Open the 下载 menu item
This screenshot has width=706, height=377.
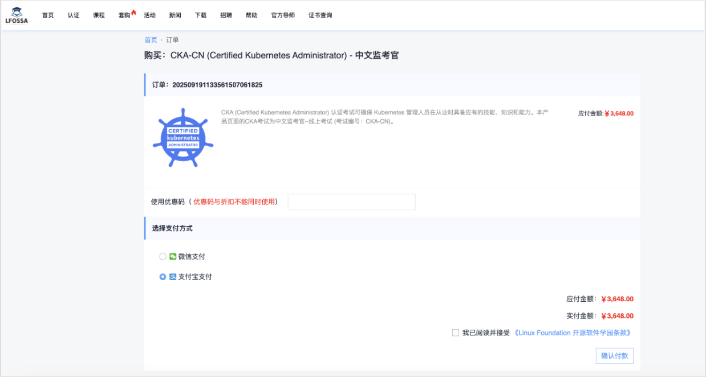[200, 15]
